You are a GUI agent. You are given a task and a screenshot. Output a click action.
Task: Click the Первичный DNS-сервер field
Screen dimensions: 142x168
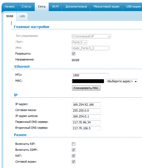86,122
